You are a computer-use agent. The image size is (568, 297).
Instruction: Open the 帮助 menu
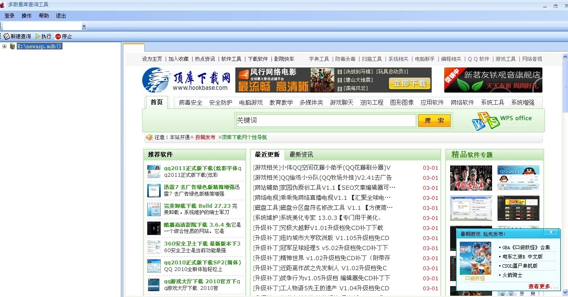click(x=44, y=16)
